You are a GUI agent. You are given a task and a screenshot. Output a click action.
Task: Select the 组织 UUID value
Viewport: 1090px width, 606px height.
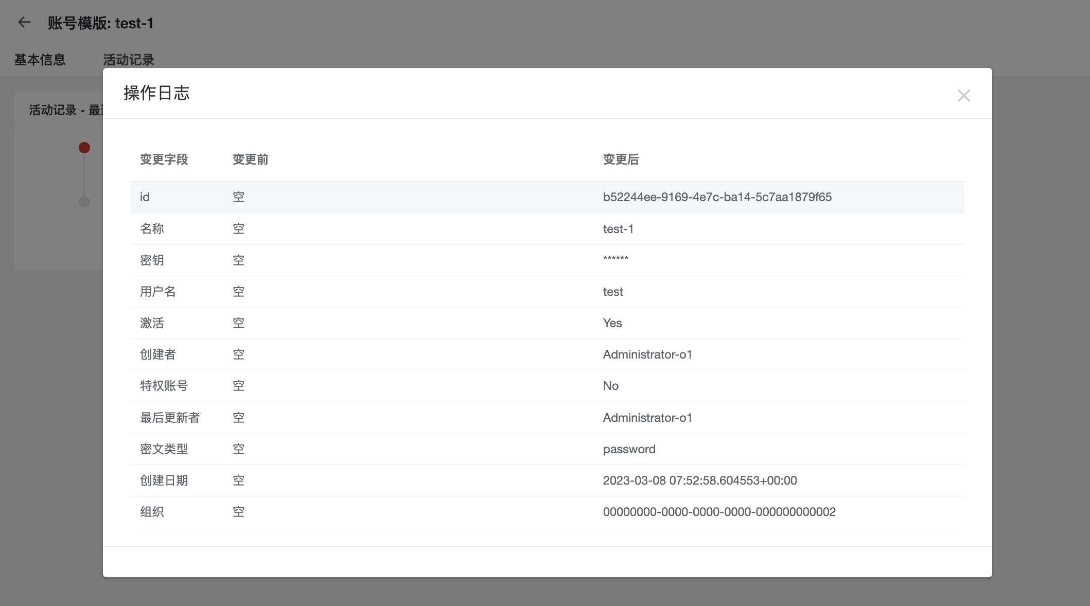[x=719, y=511]
